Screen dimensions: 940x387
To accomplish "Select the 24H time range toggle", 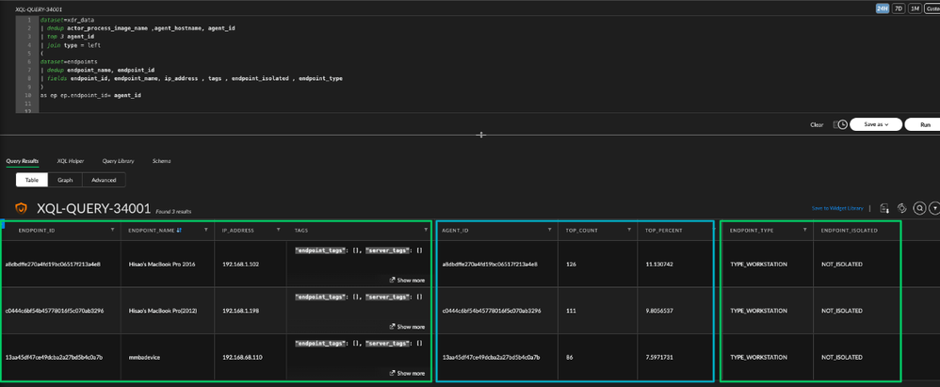I will (x=883, y=8).
